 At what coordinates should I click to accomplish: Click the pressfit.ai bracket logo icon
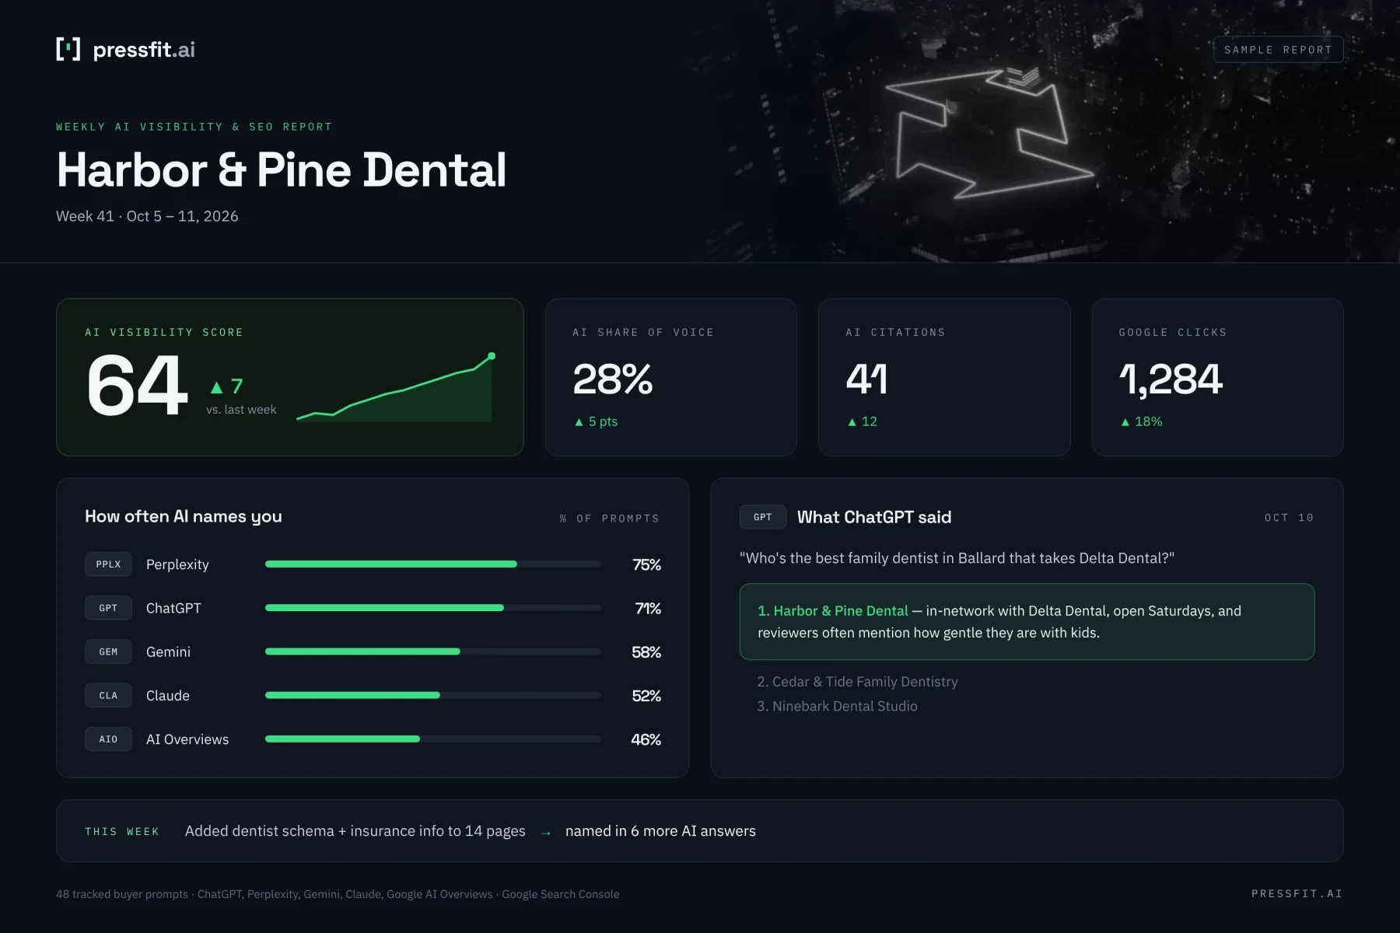click(x=68, y=49)
